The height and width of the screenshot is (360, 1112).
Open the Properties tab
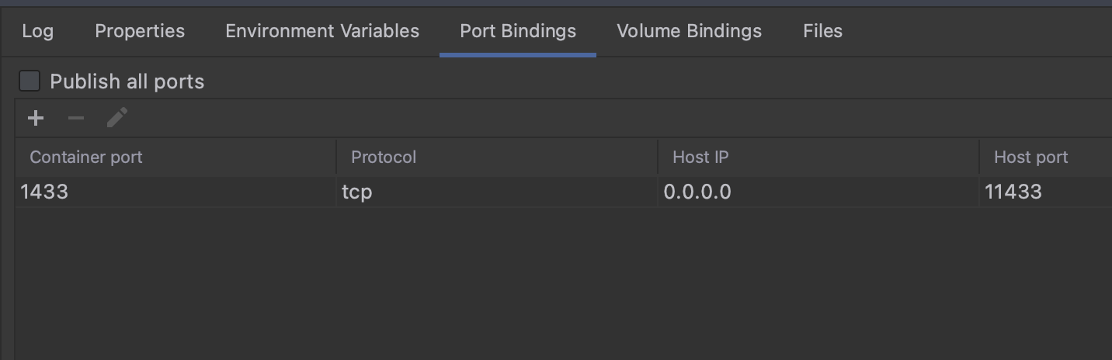click(x=140, y=31)
